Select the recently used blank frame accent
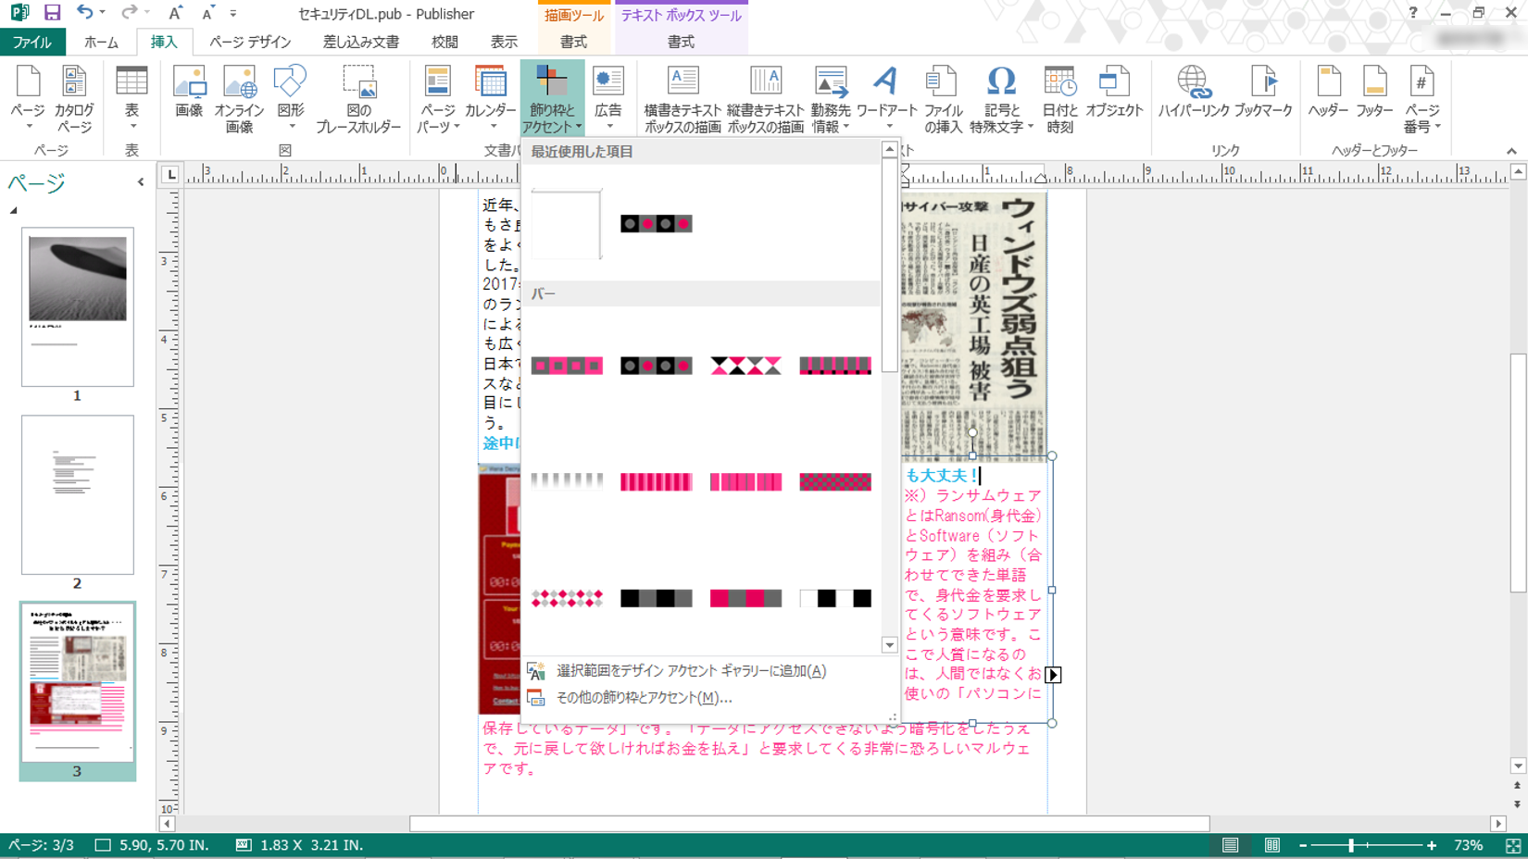 (x=567, y=224)
